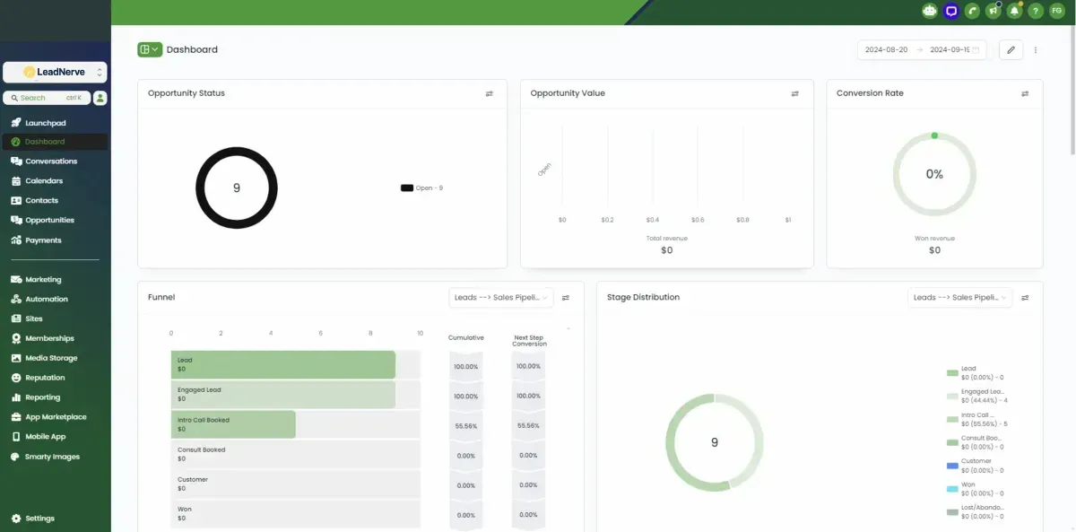
Task: Click the megaphone announcements icon
Action: (994, 11)
